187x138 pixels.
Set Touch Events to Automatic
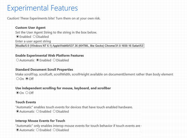point(17,111)
